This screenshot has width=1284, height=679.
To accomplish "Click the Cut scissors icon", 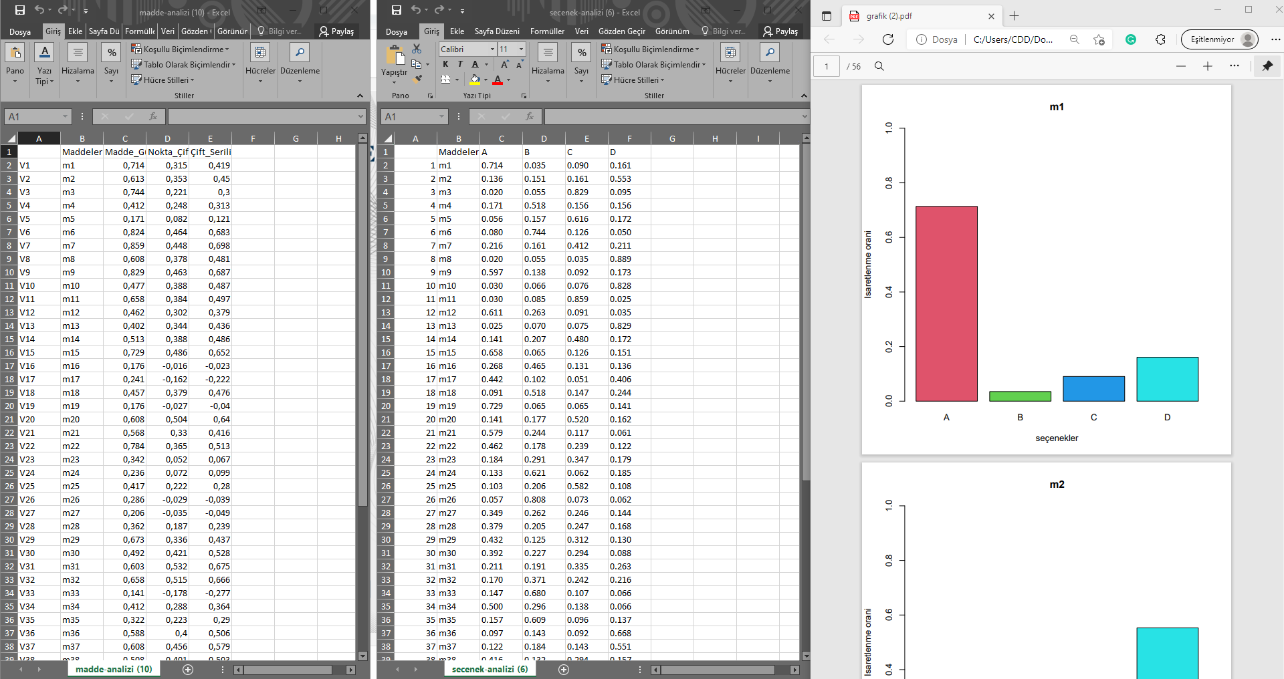I will click(x=417, y=49).
